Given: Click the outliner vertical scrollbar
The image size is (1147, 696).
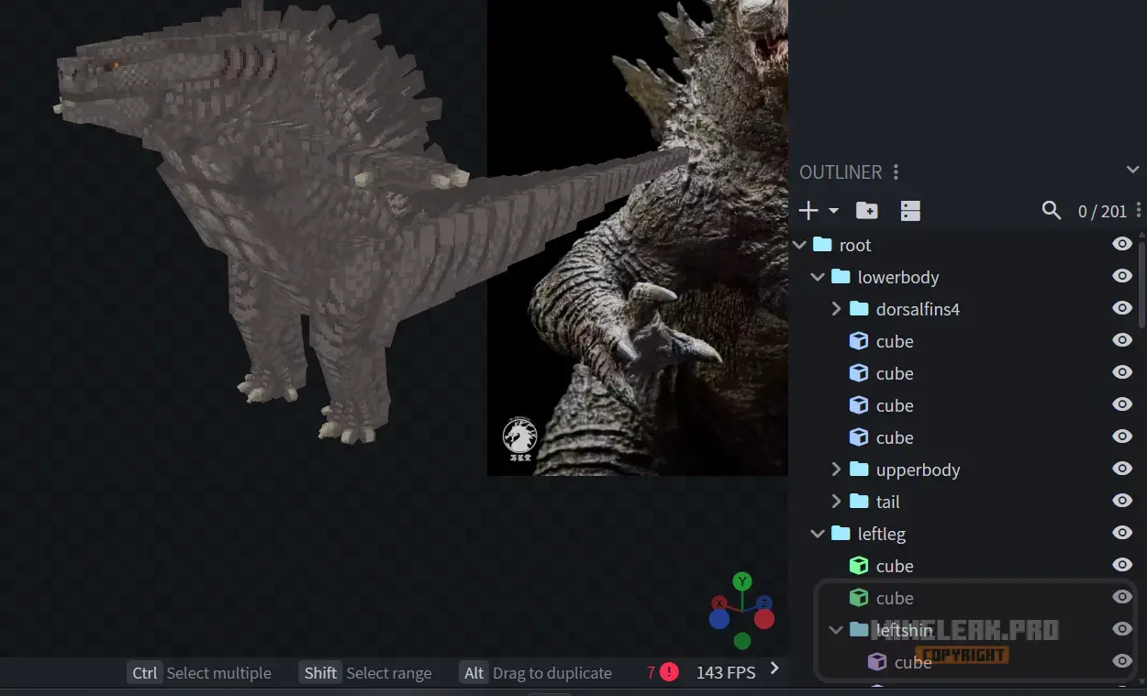Looking at the screenshot, I should [1141, 284].
